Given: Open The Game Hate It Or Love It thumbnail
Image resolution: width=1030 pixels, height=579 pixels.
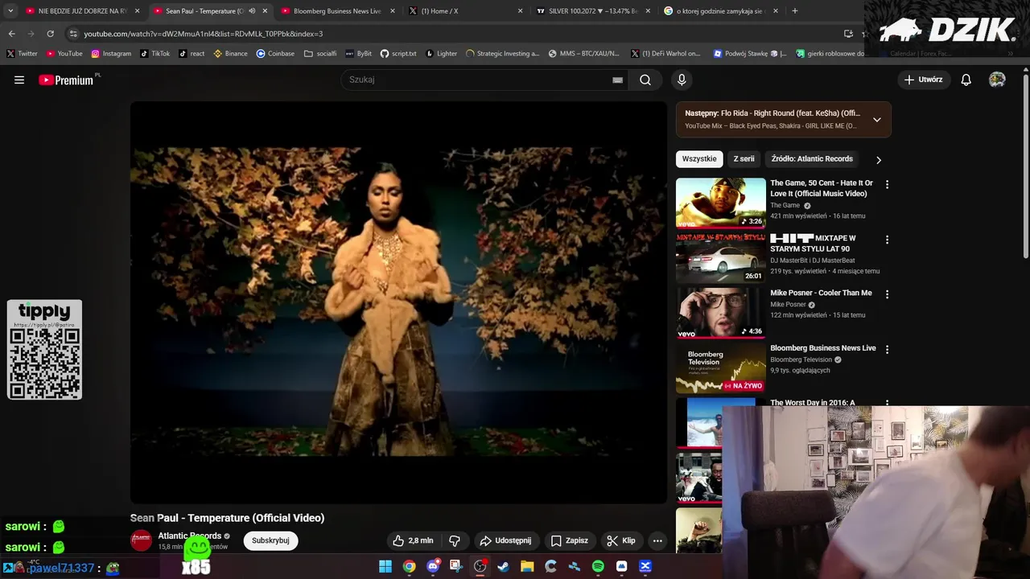Looking at the screenshot, I should [x=721, y=203].
